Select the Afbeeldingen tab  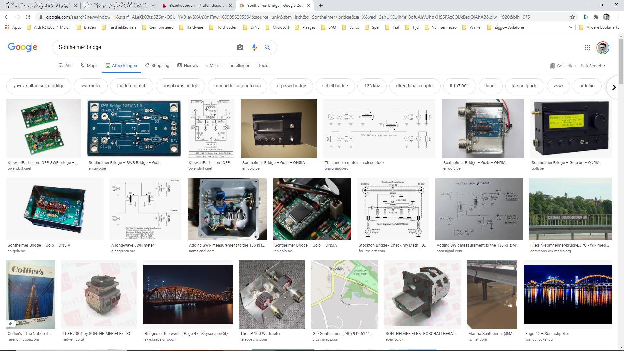tap(121, 66)
